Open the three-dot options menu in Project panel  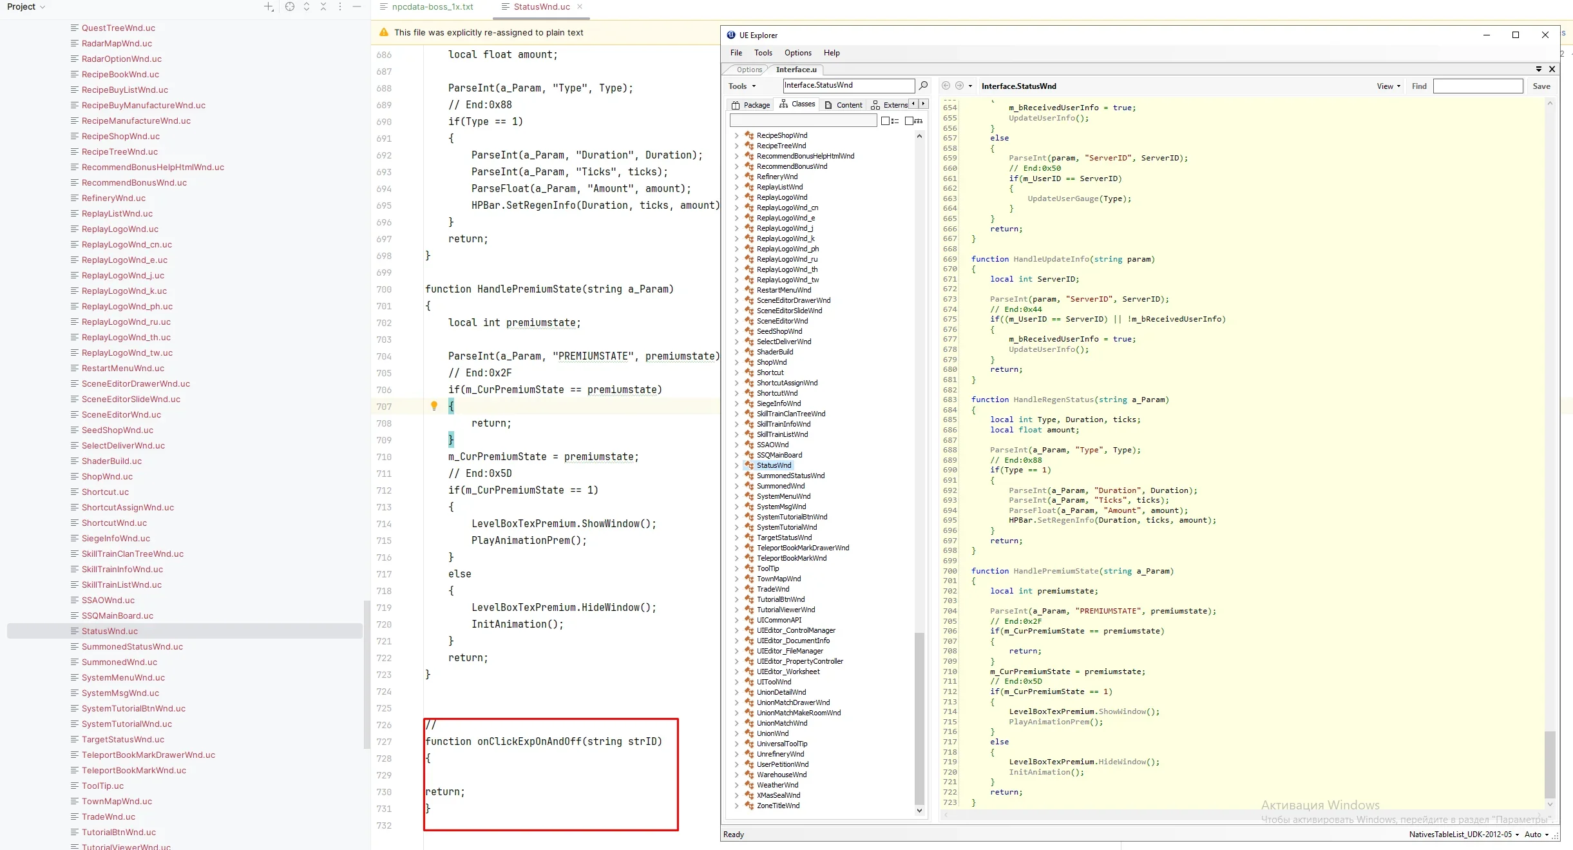click(x=340, y=6)
